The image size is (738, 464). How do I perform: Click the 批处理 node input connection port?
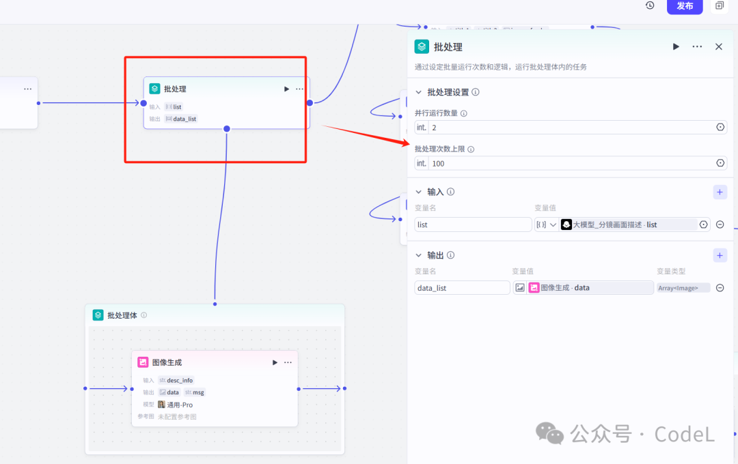143,103
